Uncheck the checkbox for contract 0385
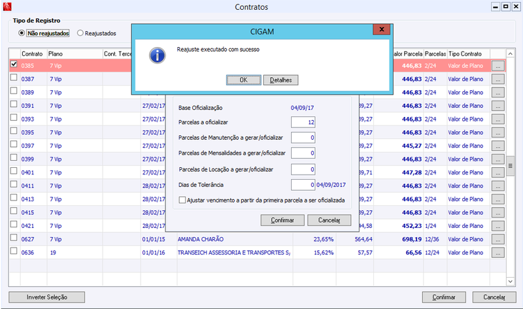 pos(14,64)
